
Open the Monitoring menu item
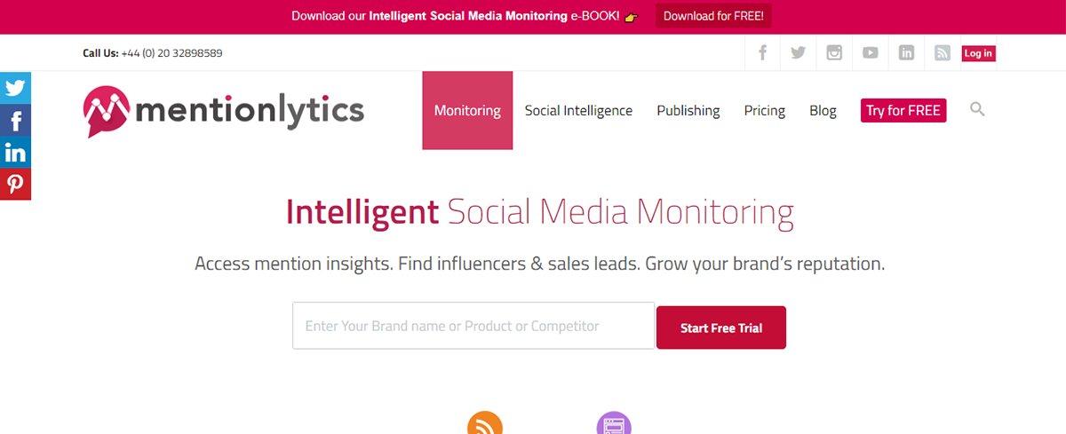(467, 110)
